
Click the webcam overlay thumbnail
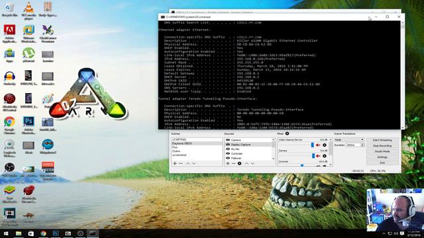pyautogui.click(x=395, y=210)
